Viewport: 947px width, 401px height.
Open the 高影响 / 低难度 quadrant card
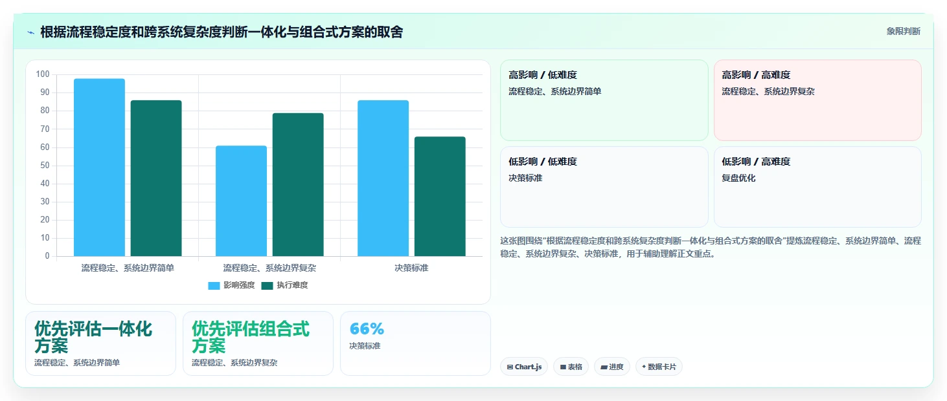click(x=604, y=100)
